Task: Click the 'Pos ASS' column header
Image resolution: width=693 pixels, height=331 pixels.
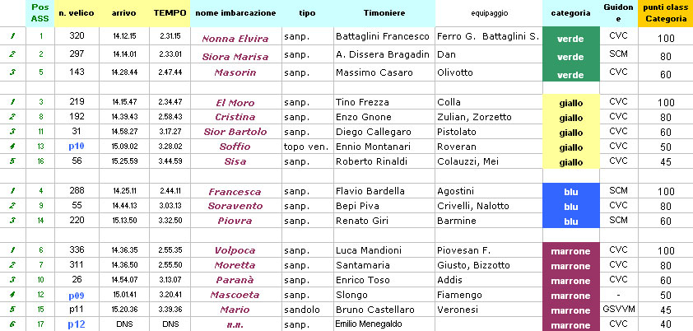Action: [x=40, y=13]
